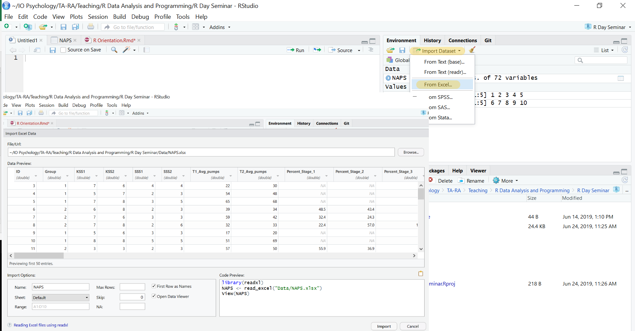Click the workspace panes grid icon in top toolbar
Viewport: 635px width, 331px height.
[196, 27]
